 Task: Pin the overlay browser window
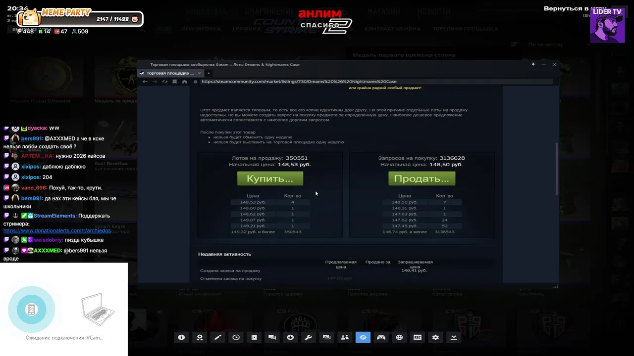533,64
